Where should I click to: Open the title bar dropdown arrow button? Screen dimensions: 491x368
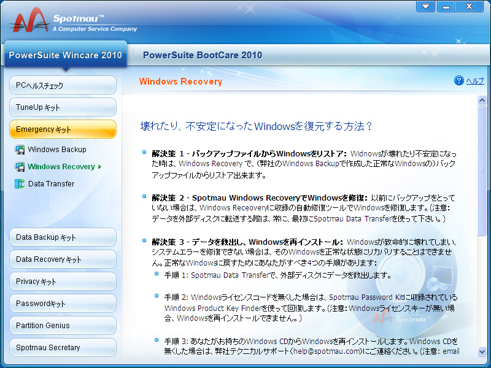pos(425,6)
